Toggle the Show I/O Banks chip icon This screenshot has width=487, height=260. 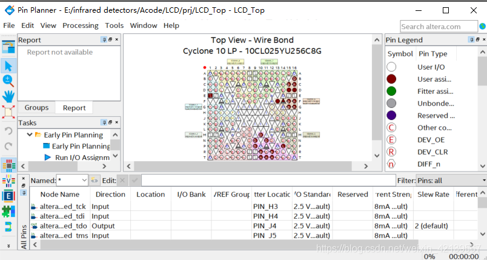(8, 165)
